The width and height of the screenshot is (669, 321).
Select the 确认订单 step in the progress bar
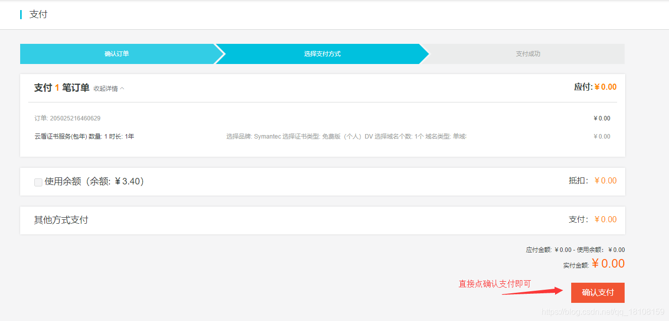click(x=115, y=53)
